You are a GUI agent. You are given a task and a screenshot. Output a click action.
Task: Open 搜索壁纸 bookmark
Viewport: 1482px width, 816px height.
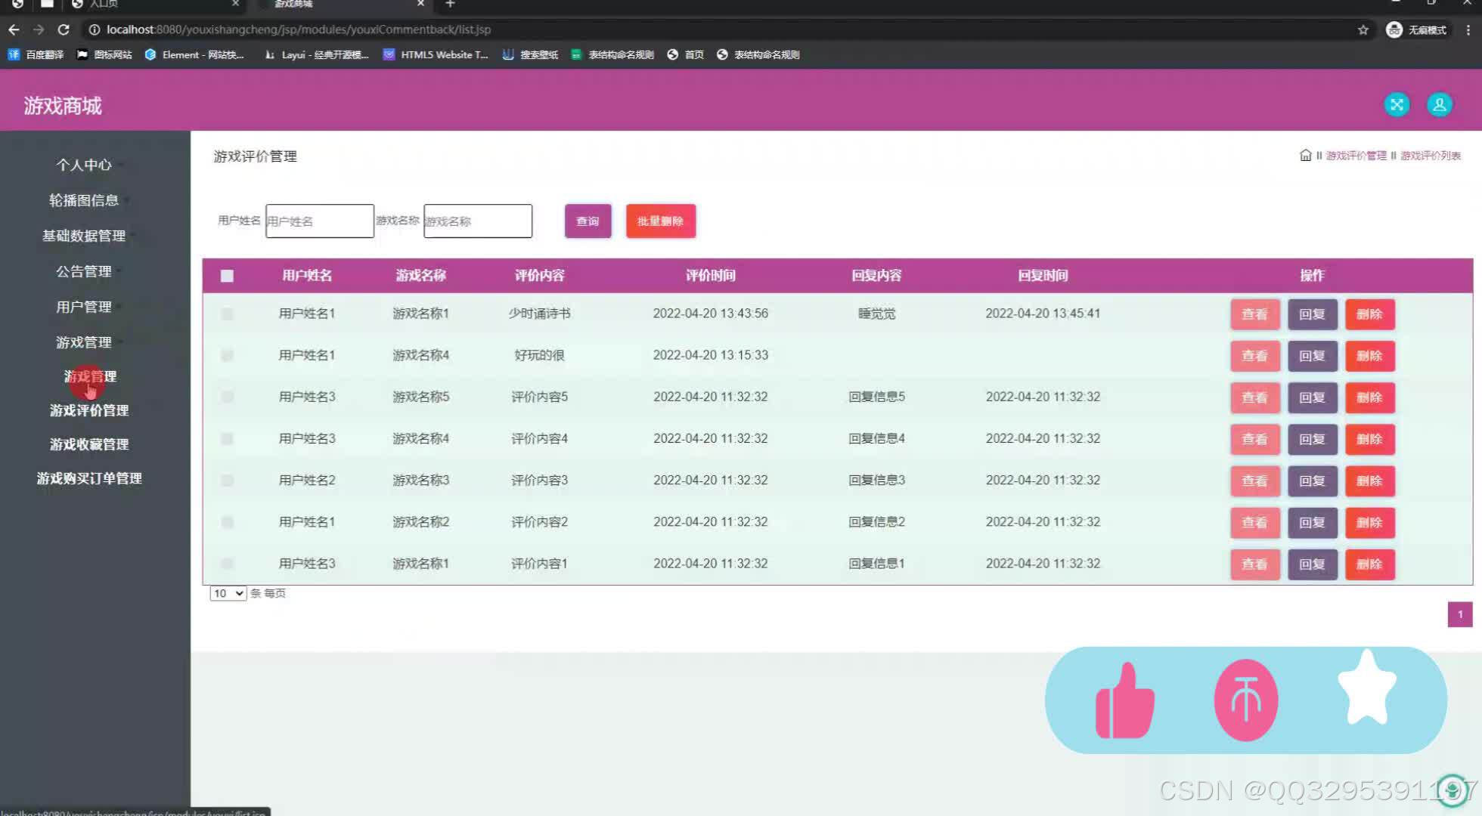[x=530, y=54]
